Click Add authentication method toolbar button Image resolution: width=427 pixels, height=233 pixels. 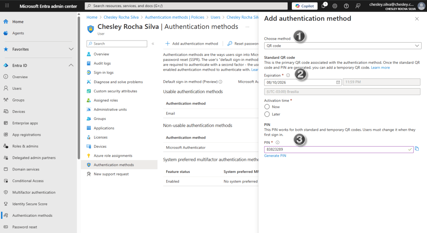[191, 43]
